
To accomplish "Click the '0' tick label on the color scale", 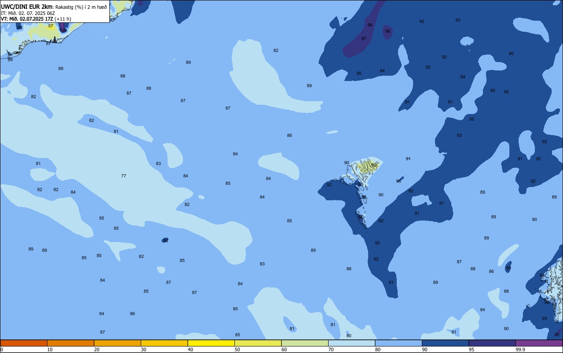I will click(x=2, y=349).
